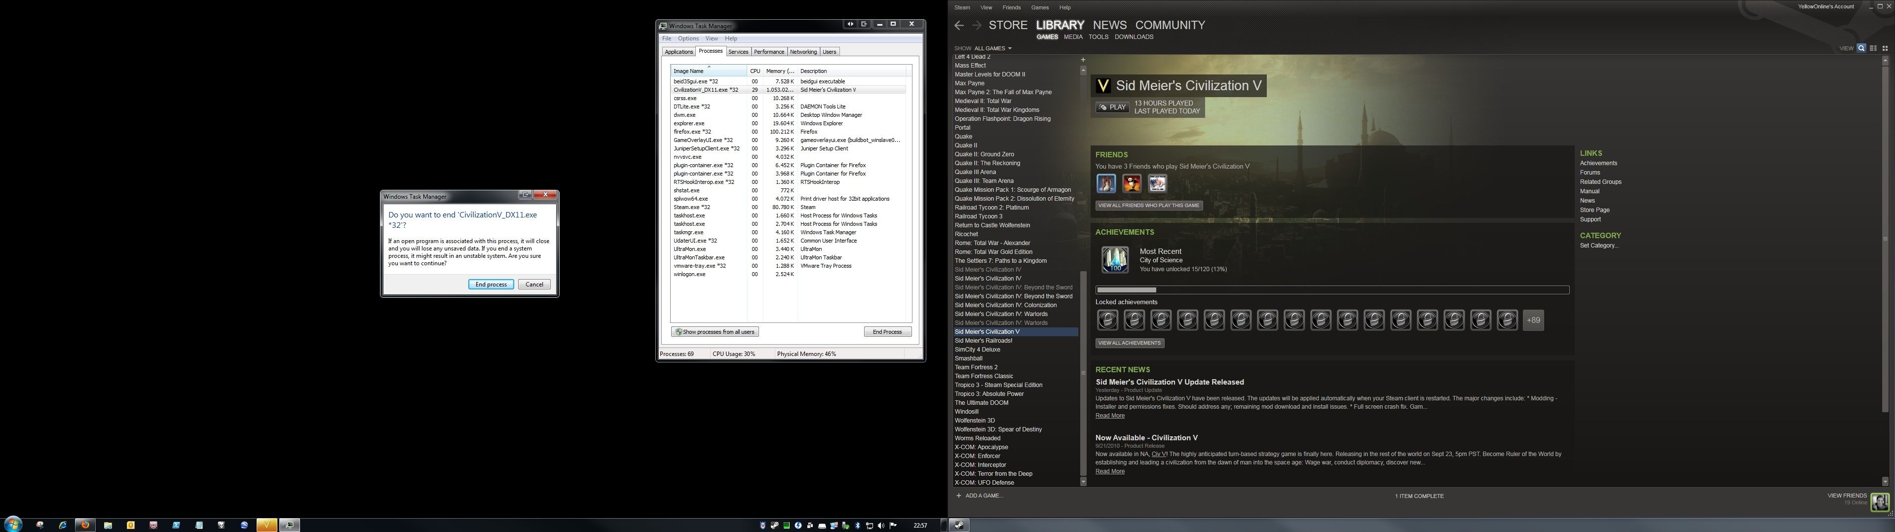Open the View menu in Task Manager
The image size is (1895, 532).
[x=711, y=38]
